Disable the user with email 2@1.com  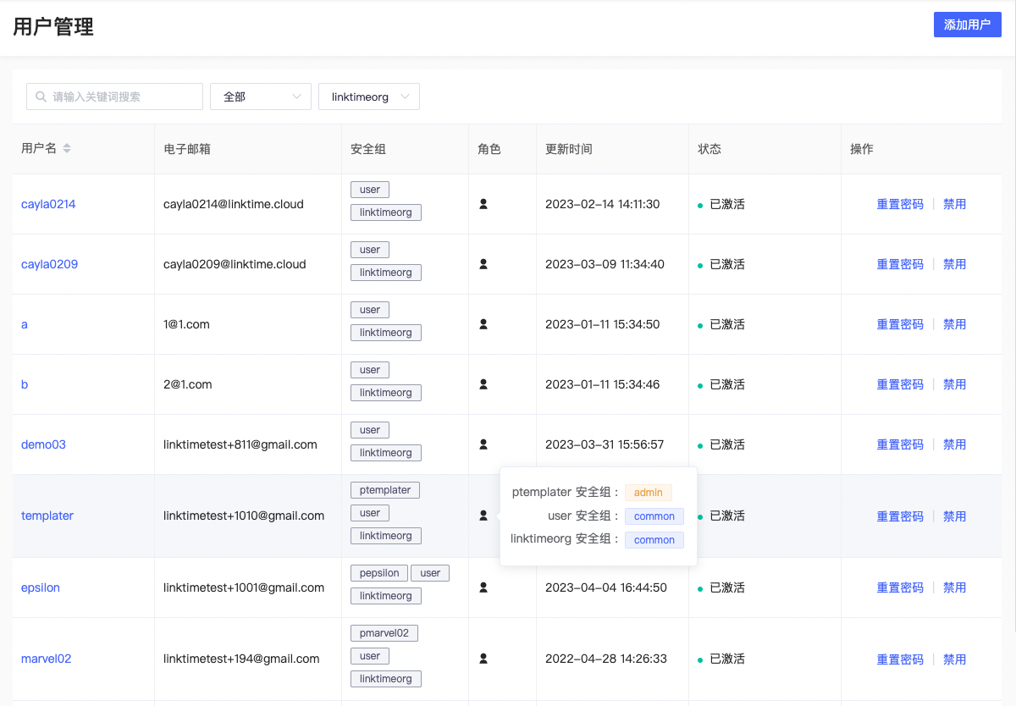click(954, 384)
